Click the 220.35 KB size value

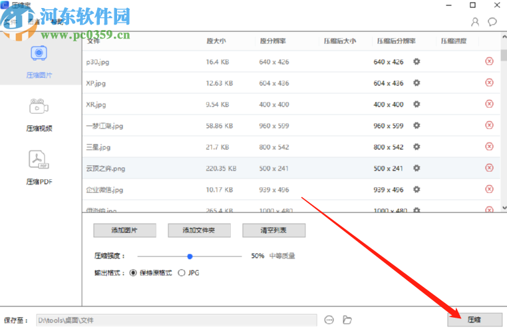(221, 168)
